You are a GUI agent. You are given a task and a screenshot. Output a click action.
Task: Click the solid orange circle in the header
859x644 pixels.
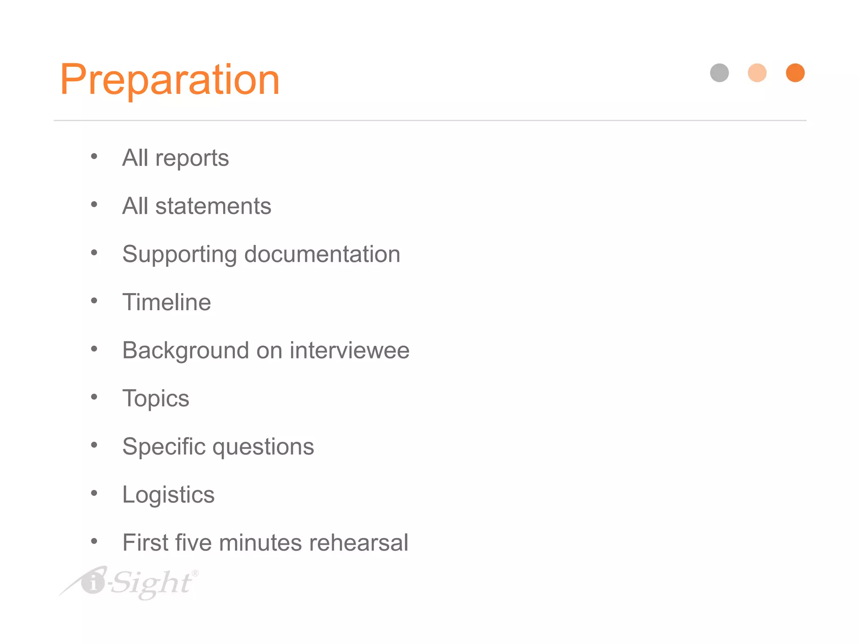tap(795, 73)
